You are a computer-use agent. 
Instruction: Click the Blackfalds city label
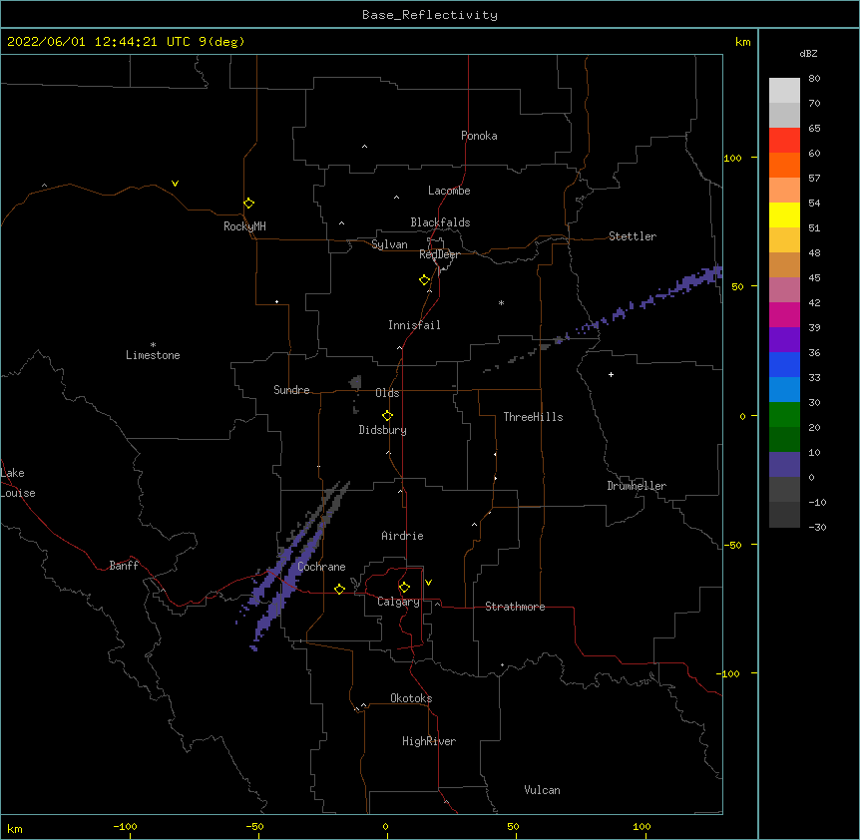[x=440, y=222]
